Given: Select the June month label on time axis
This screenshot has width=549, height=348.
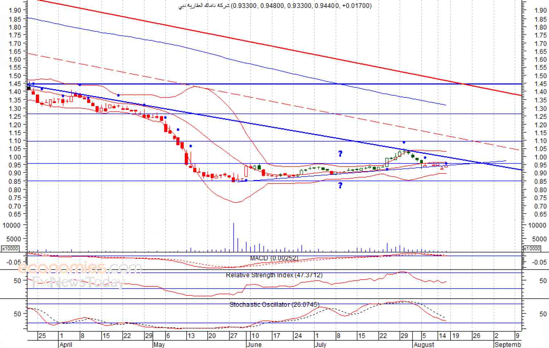Looking at the screenshot, I should (254, 344).
